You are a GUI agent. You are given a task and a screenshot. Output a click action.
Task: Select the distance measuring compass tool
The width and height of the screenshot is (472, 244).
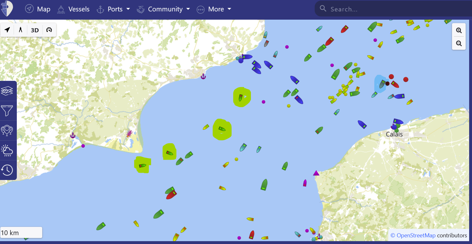pos(21,30)
